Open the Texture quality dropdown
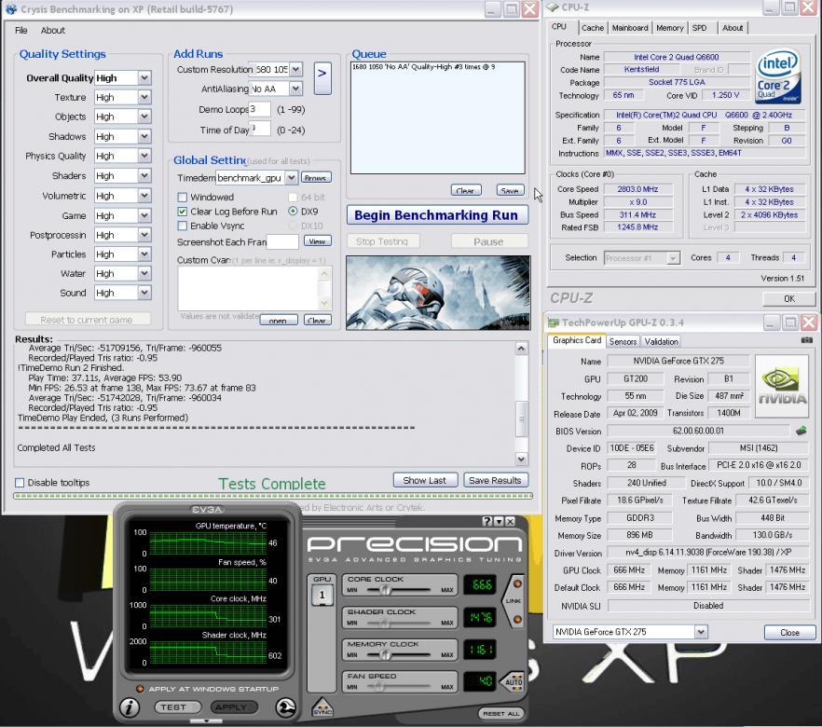 pyautogui.click(x=144, y=98)
